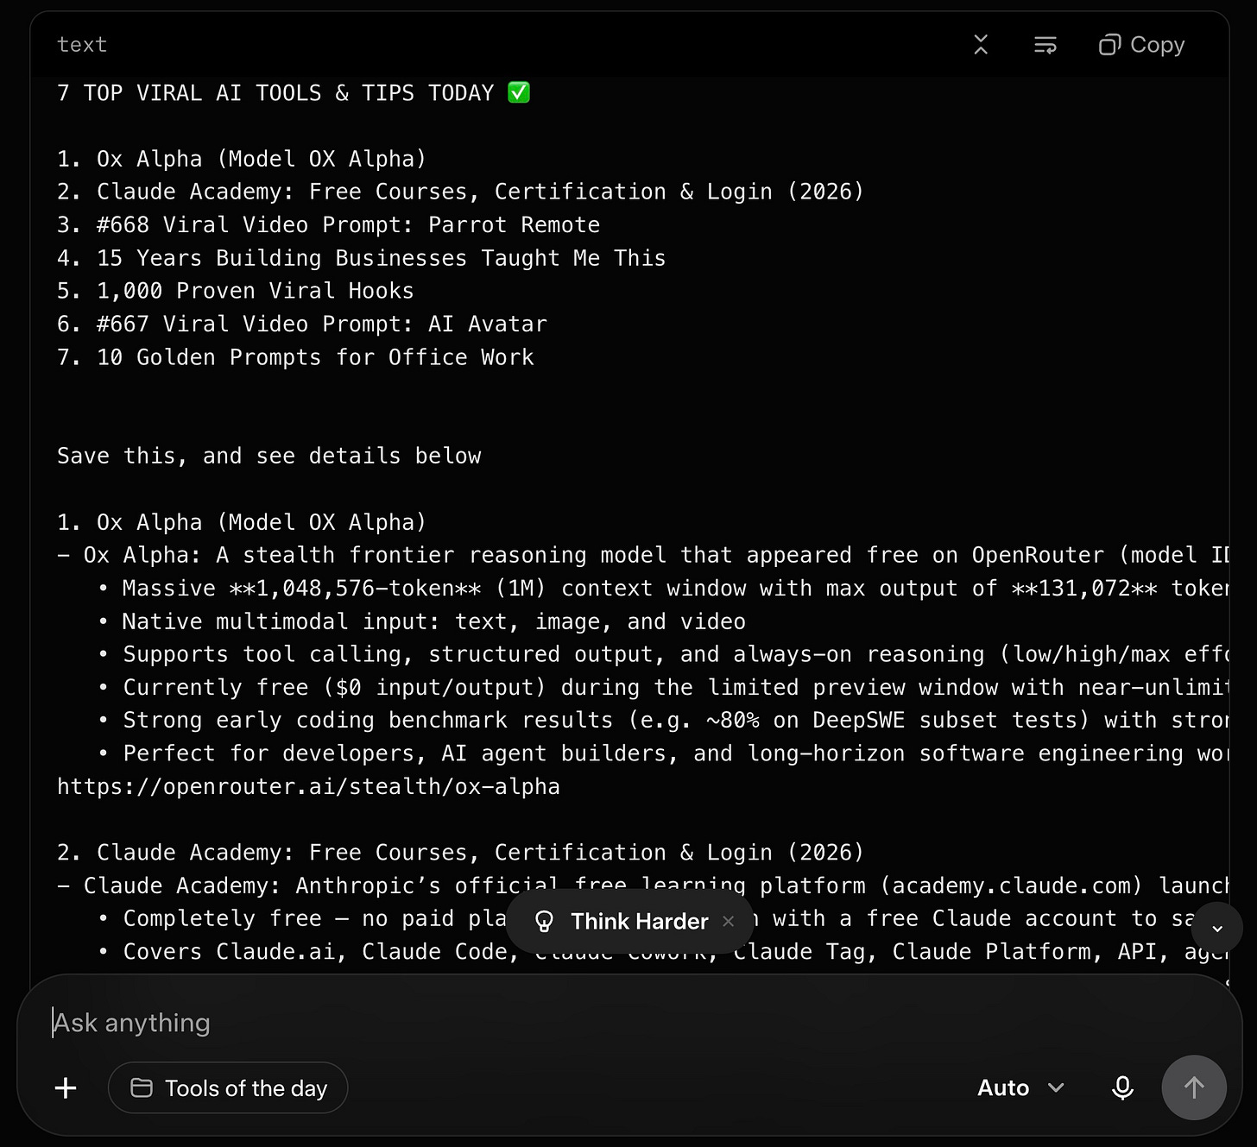Open the attachments plus menu
Viewport: 1257px width, 1147px height.
tap(66, 1087)
